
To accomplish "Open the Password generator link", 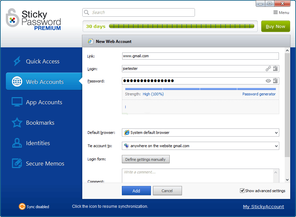I will [259, 94].
